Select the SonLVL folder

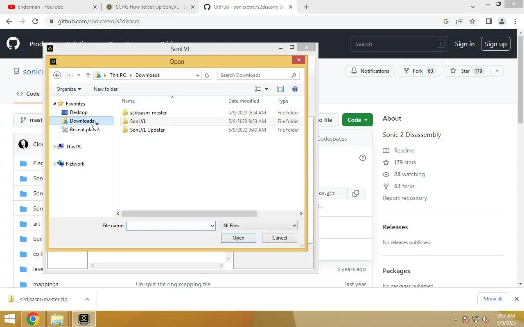pos(138,121)
